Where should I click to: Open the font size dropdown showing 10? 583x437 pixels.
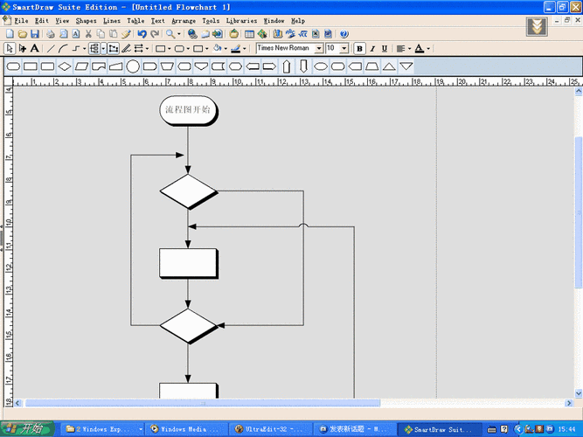click(344, 49)
